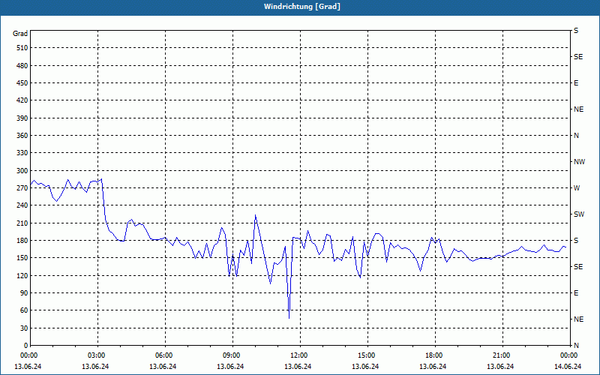This screenshot has width=600, height=375.
Task: Select the 510 value on the left axis
Action: pyautogui.click(x=22, y=48)
